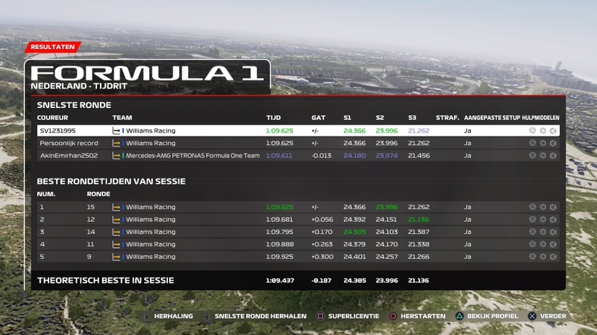Click platform icon in ronde 9 row

tap(116, 257)
